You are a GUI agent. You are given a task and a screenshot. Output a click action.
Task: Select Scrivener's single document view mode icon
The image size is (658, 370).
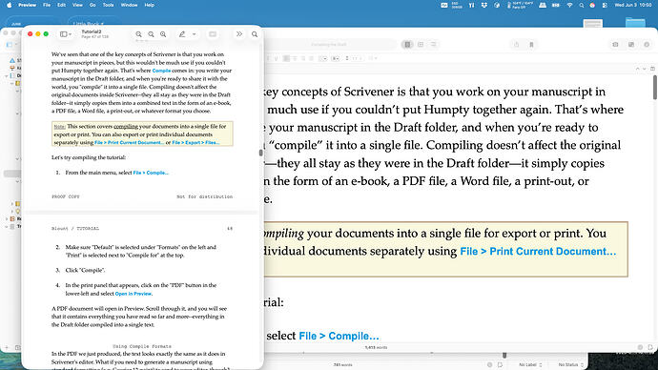pos(407,45)
